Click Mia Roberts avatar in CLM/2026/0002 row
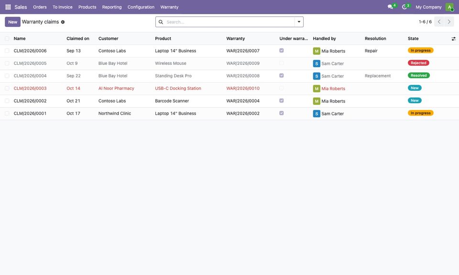Viewport: 459px width, 275px height. point(317,101)
